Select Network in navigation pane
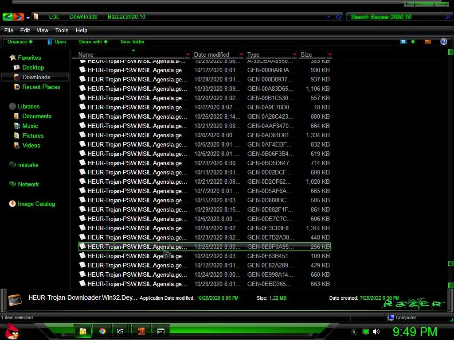Image resolution: width=454 pixels, height=340 pixels. 24,184
